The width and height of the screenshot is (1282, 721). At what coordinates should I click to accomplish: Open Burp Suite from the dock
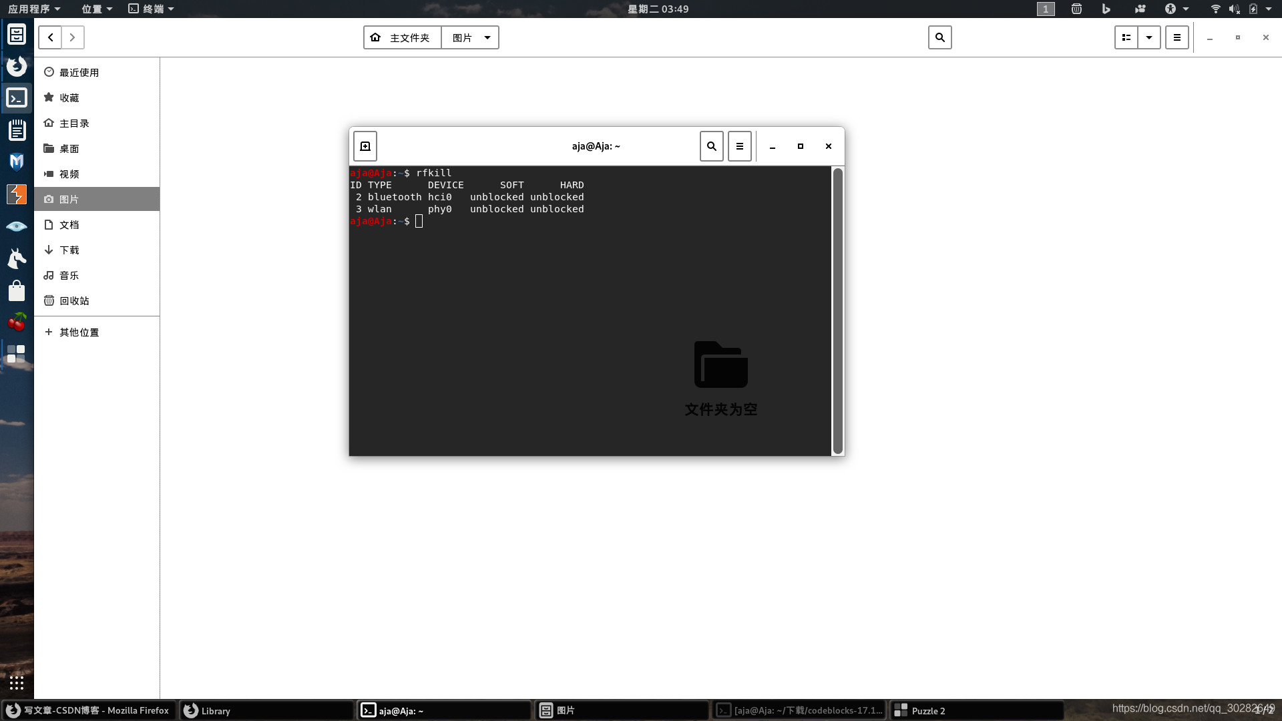[17, 194]
